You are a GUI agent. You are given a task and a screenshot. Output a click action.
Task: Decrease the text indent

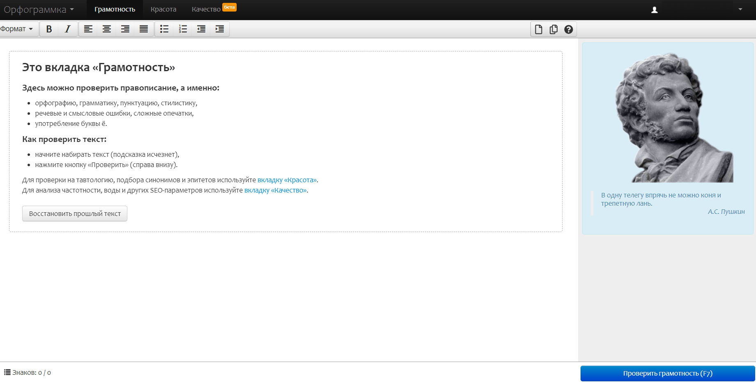pyautogui.click(x=201, y=29)
